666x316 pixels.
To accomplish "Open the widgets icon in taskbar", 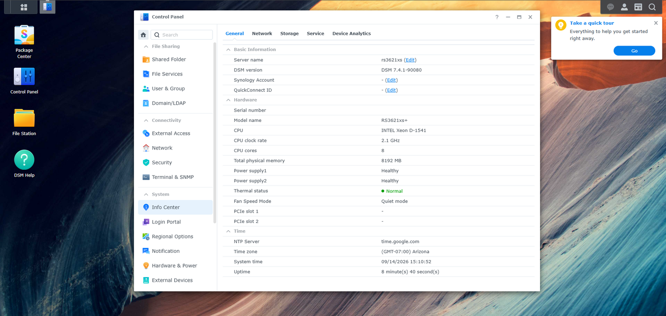I will pos(638,7).
